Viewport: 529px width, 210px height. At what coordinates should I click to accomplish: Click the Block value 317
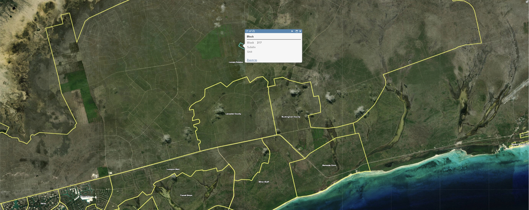click(x=259, y=43)
